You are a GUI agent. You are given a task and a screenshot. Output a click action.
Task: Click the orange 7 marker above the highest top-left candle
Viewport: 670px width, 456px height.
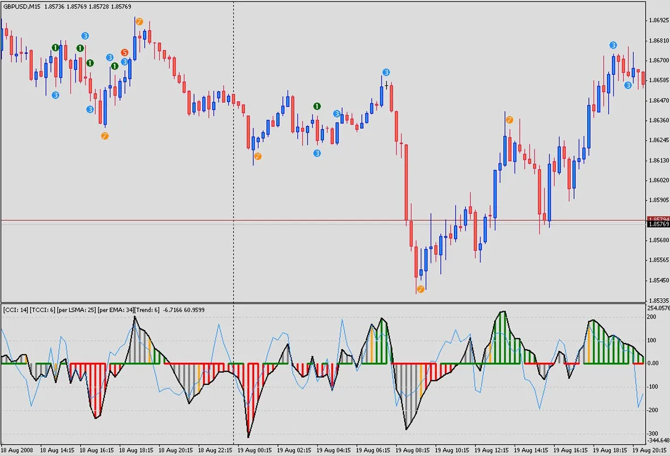[x=139, y=22]
